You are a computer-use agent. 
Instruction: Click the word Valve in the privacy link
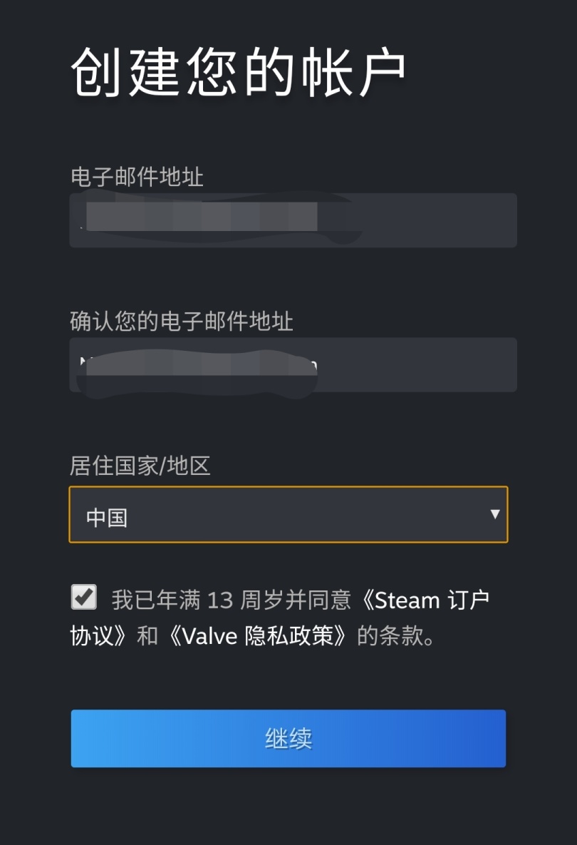click(209, 635)
